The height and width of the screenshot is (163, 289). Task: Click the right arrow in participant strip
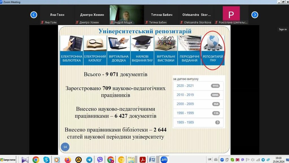[255, 15]
